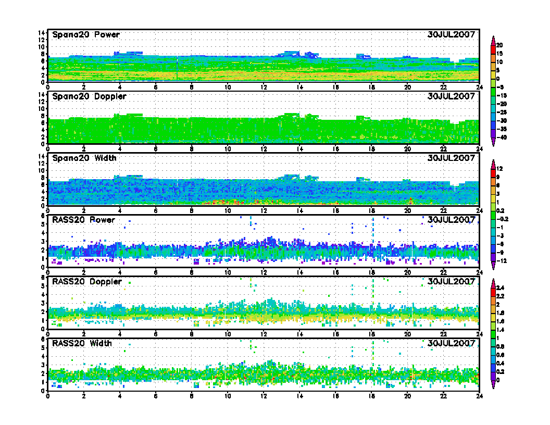The width and height of the screenshot is (550, 425).
Task: Click the 'Spano20 Power' panel title
Action: 86,34
